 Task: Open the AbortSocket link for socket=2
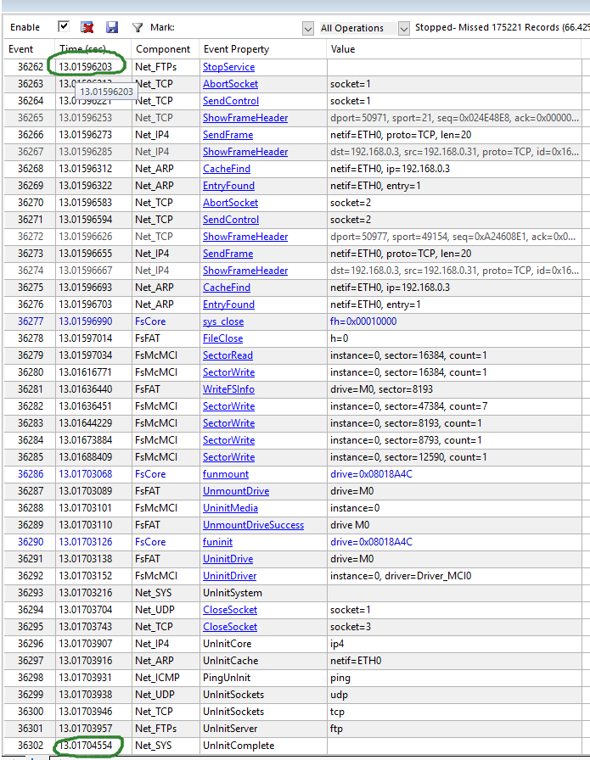(230, 203)
